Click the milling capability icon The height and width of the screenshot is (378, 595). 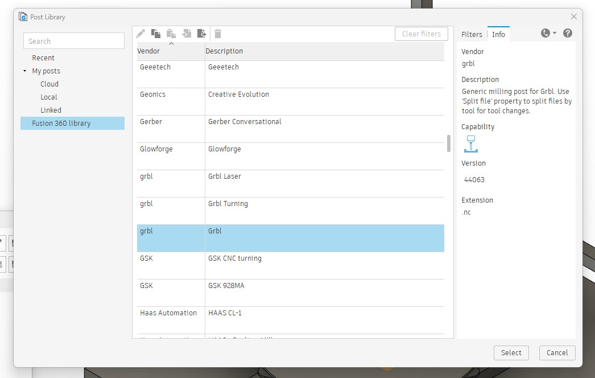point(471,144)
